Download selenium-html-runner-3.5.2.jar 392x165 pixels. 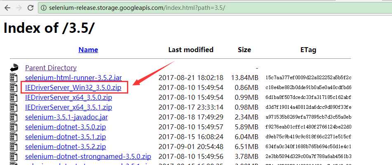pos(73,78)
